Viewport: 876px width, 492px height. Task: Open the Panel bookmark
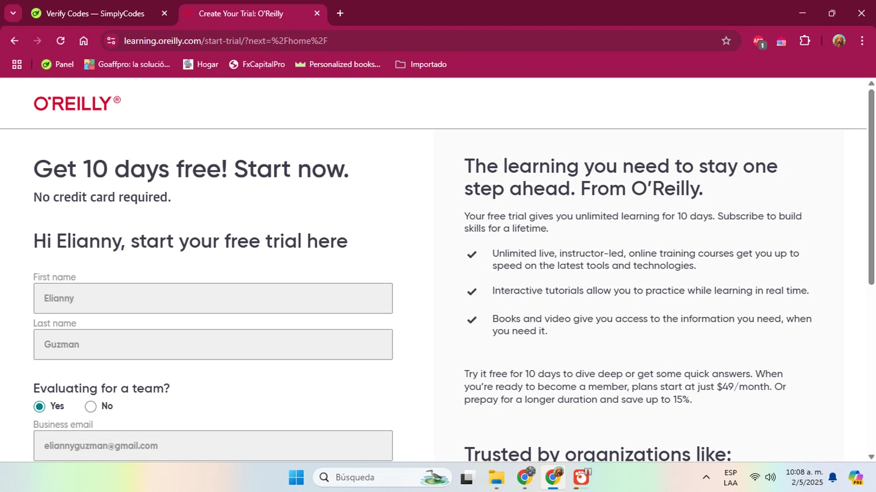pos(57,65)
